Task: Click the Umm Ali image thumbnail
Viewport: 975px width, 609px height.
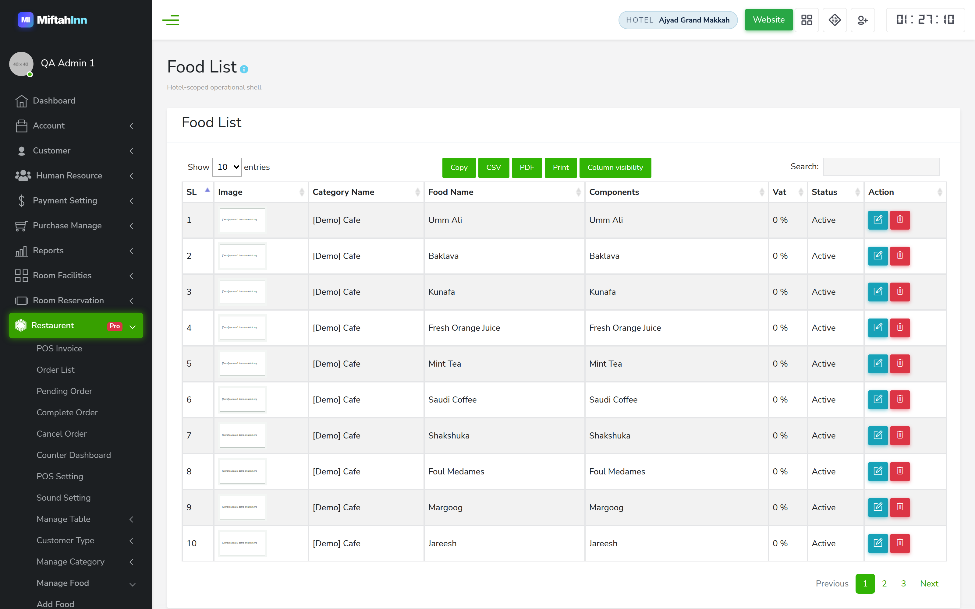Action: 243,220
